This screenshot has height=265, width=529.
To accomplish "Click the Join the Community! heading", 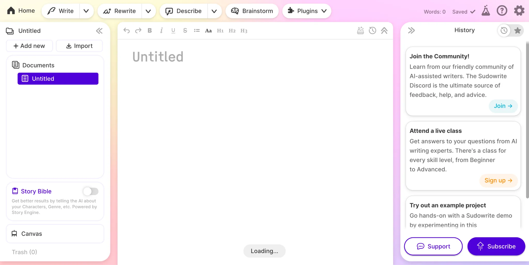I will tap(439, 56).
